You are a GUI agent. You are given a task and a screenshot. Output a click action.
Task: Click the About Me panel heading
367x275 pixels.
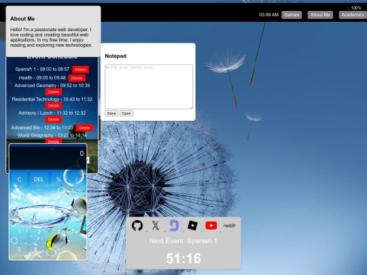[x=22, y=19]
